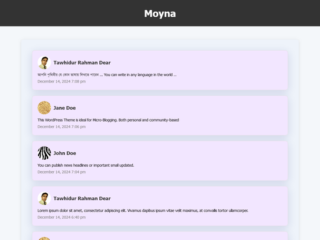Click Tawhidur Rahman Dear name in first post
The image size is (320, 240).
[x=82, y=63]
